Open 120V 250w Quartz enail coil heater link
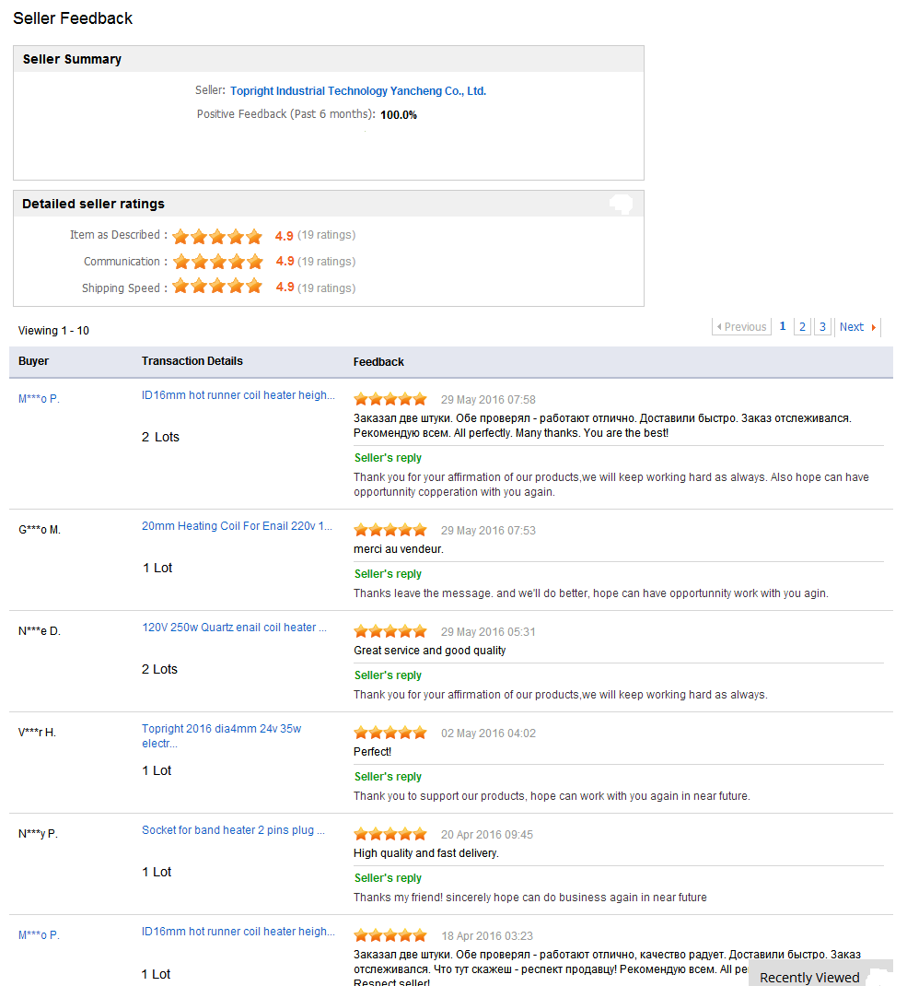The image size is (907, 986). (x=234, y=628)
